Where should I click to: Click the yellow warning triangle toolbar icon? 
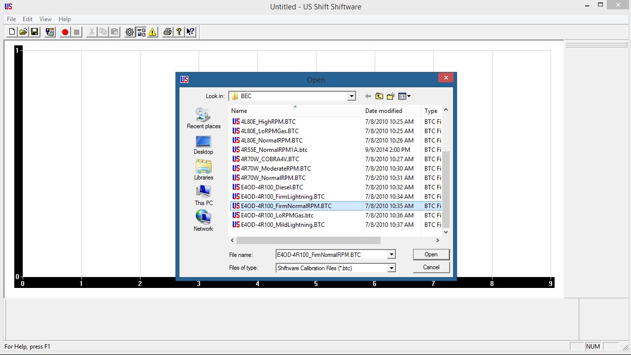click(x=153, y=32)
